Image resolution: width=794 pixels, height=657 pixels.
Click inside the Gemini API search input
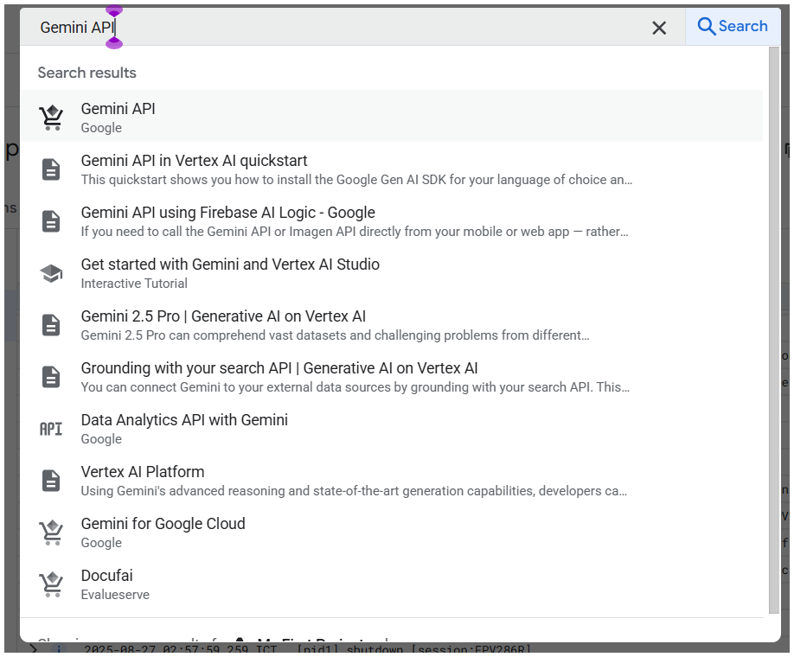[334, 28]
